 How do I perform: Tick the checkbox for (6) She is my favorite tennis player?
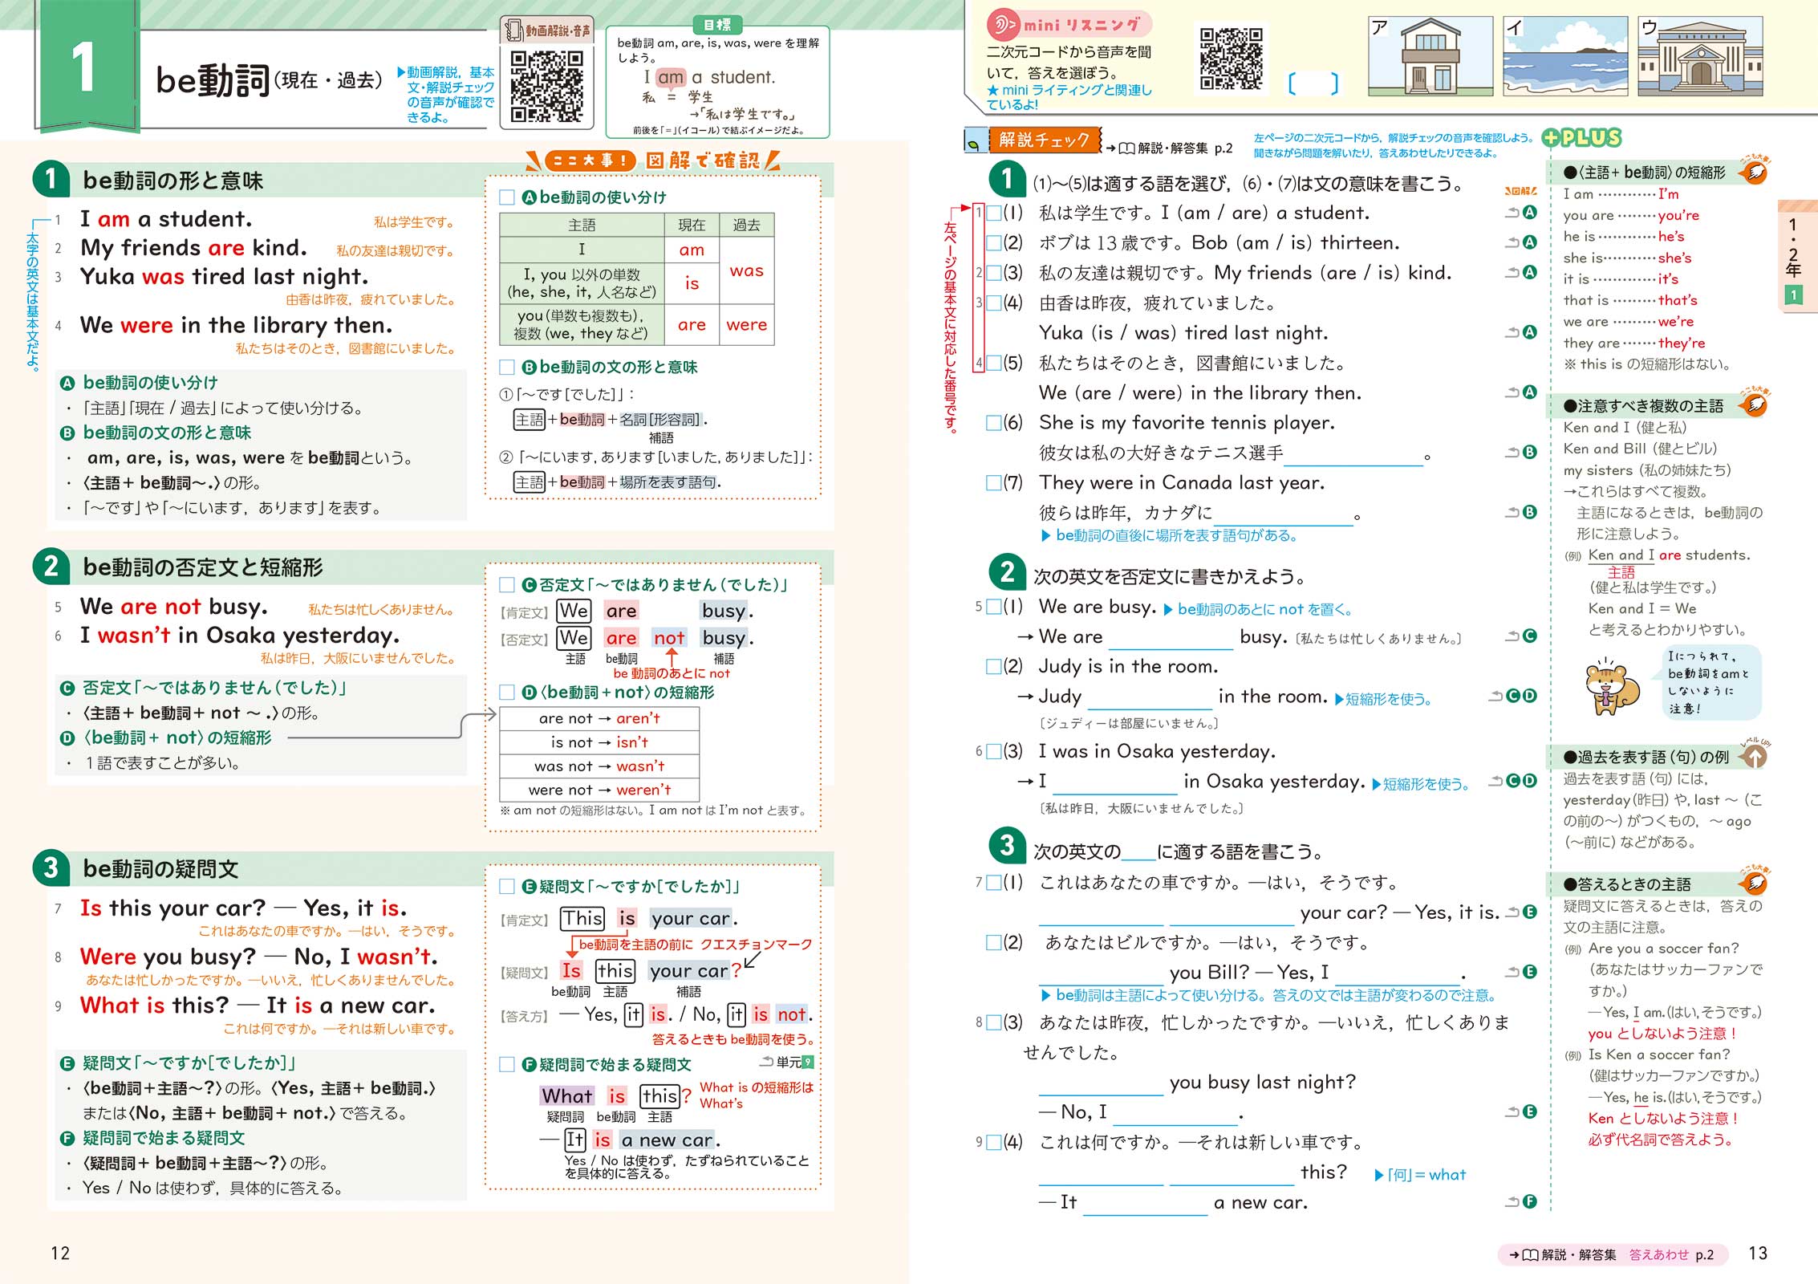(993, 423)
